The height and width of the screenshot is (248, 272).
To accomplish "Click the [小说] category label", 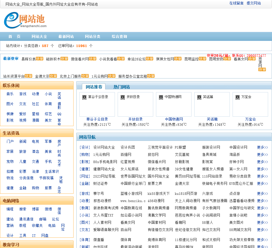I will pyautogui.click(x=85, y=215).
